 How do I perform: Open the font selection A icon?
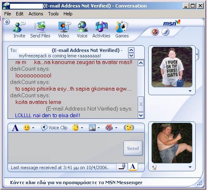[15, 128]
